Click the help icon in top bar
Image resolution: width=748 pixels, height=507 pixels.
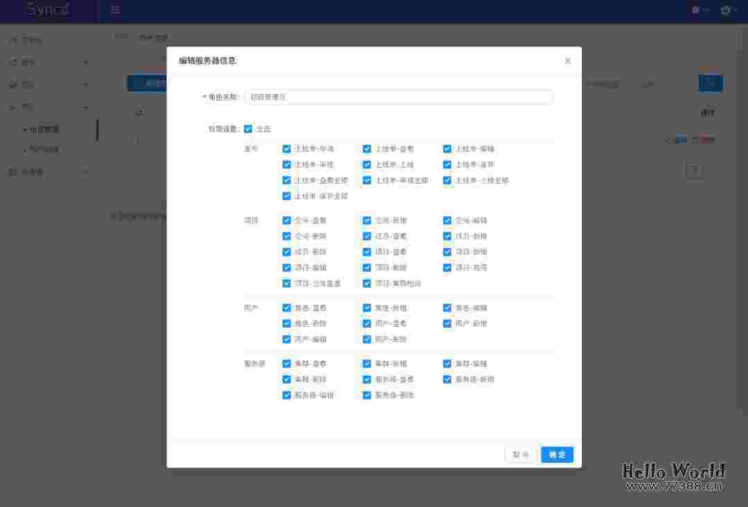tap(697, 10)
